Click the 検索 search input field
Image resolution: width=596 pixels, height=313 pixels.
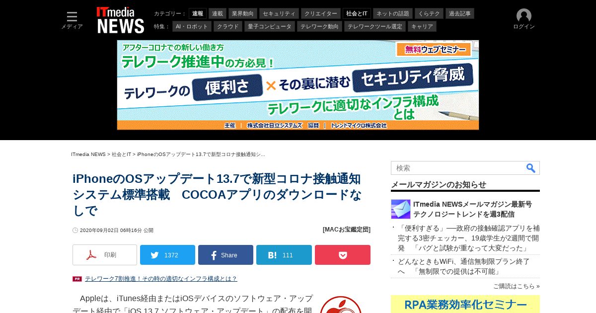click(458, 168)
